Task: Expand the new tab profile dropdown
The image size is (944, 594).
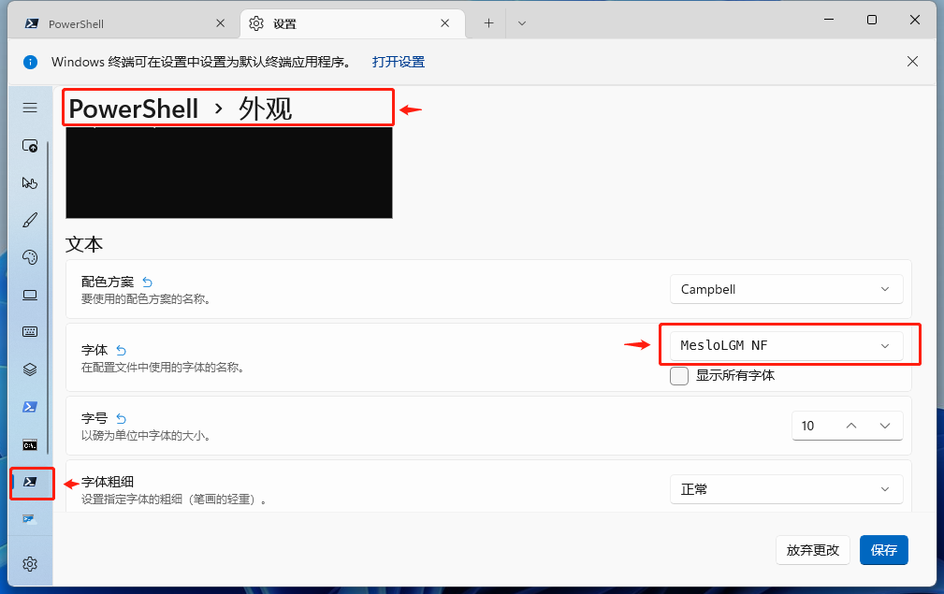Action: pyautogui.click(x=522, y=23)
